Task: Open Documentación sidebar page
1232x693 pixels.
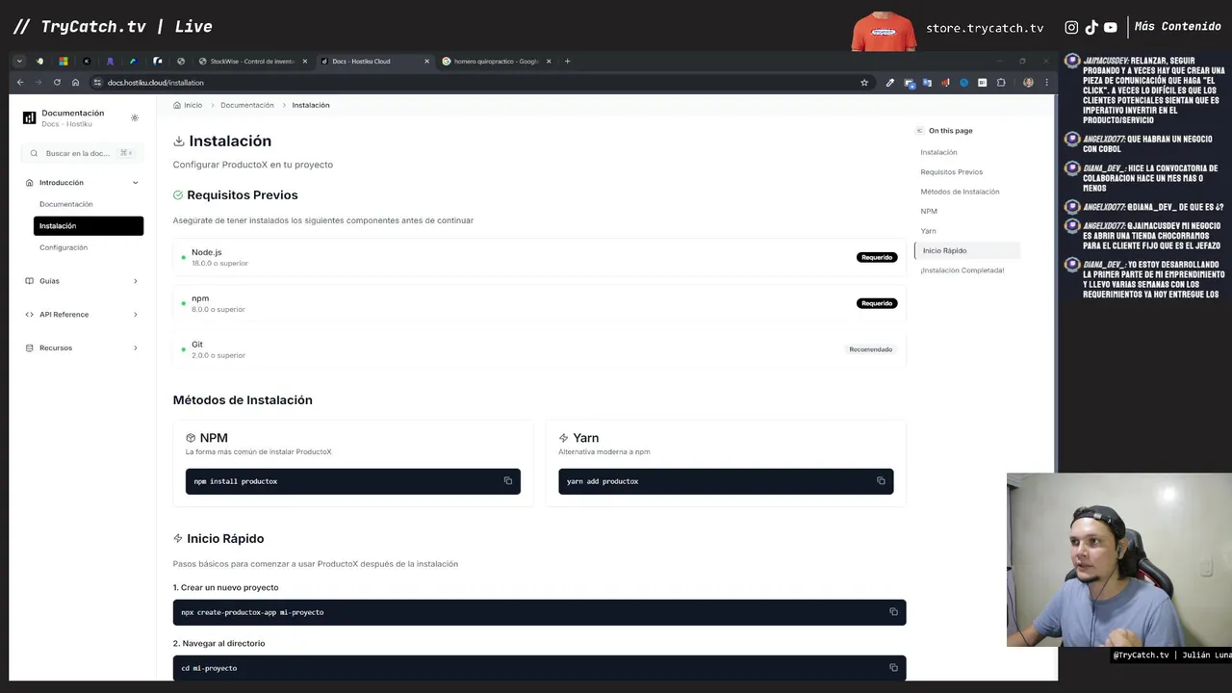Action: 66,204
